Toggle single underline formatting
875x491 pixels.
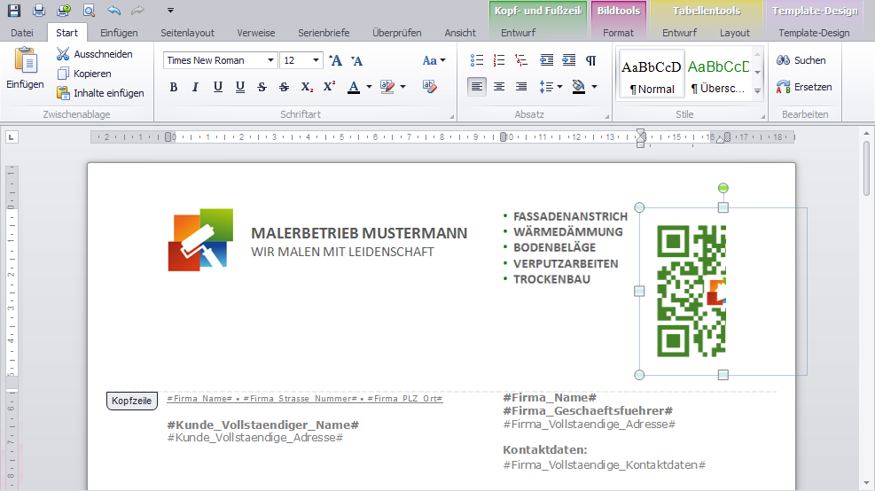click(x=217, y=87)
